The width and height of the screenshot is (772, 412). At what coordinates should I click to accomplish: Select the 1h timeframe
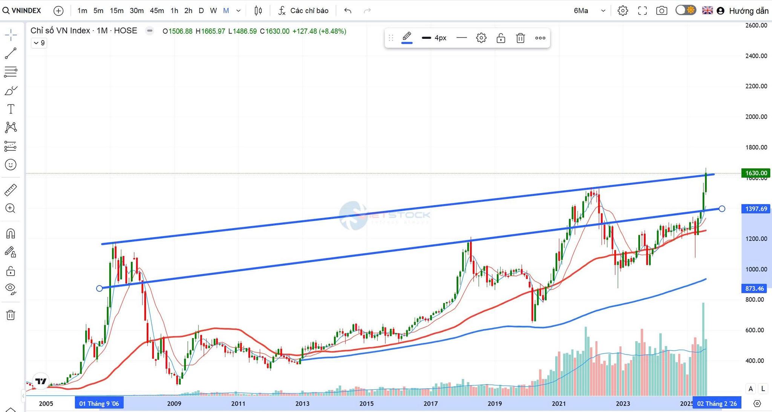click(x=174, y=11)
